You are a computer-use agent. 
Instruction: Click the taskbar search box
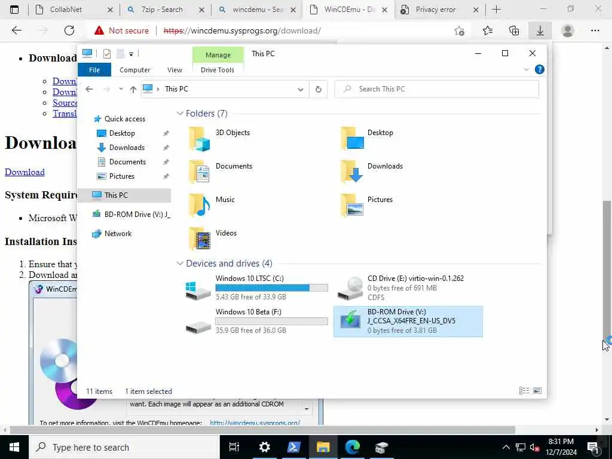pos(124,447)
